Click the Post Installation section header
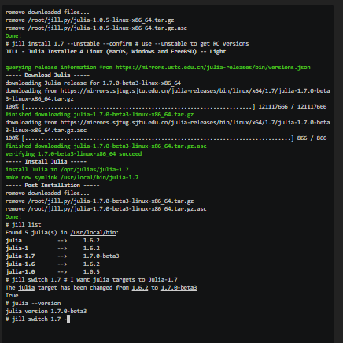The width and height of the screenshot is (343, 343). tap(52, 186)
